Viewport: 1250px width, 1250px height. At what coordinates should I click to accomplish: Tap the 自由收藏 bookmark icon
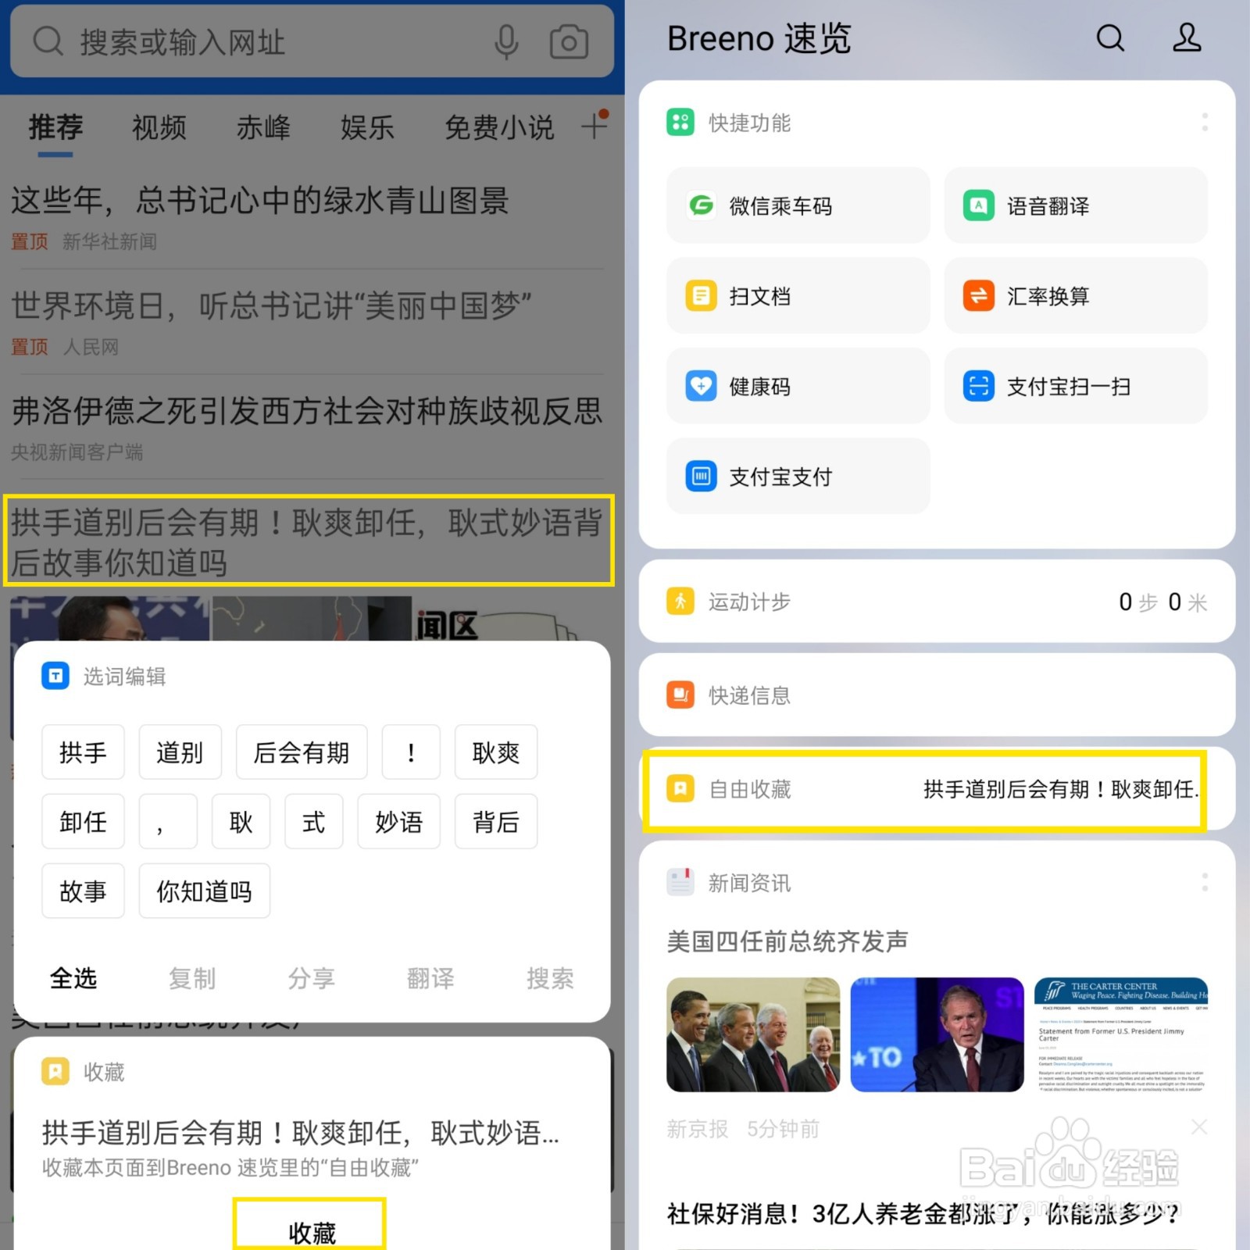point(680,789)
